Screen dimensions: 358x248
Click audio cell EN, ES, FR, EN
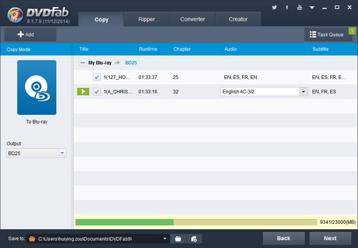point(241,78)
